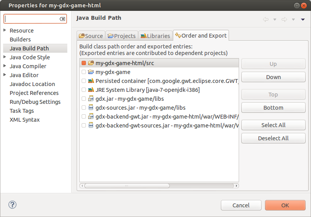Select Java Compiler in the tree
The image size is (311, 217).
(28, 66)
